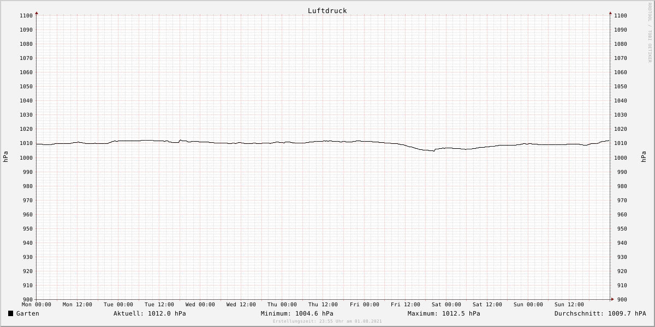This screenshot has height=327, width=655.
Task: Click the Aktuell: 1012.0 hPa value
Action: pos(150,313)
